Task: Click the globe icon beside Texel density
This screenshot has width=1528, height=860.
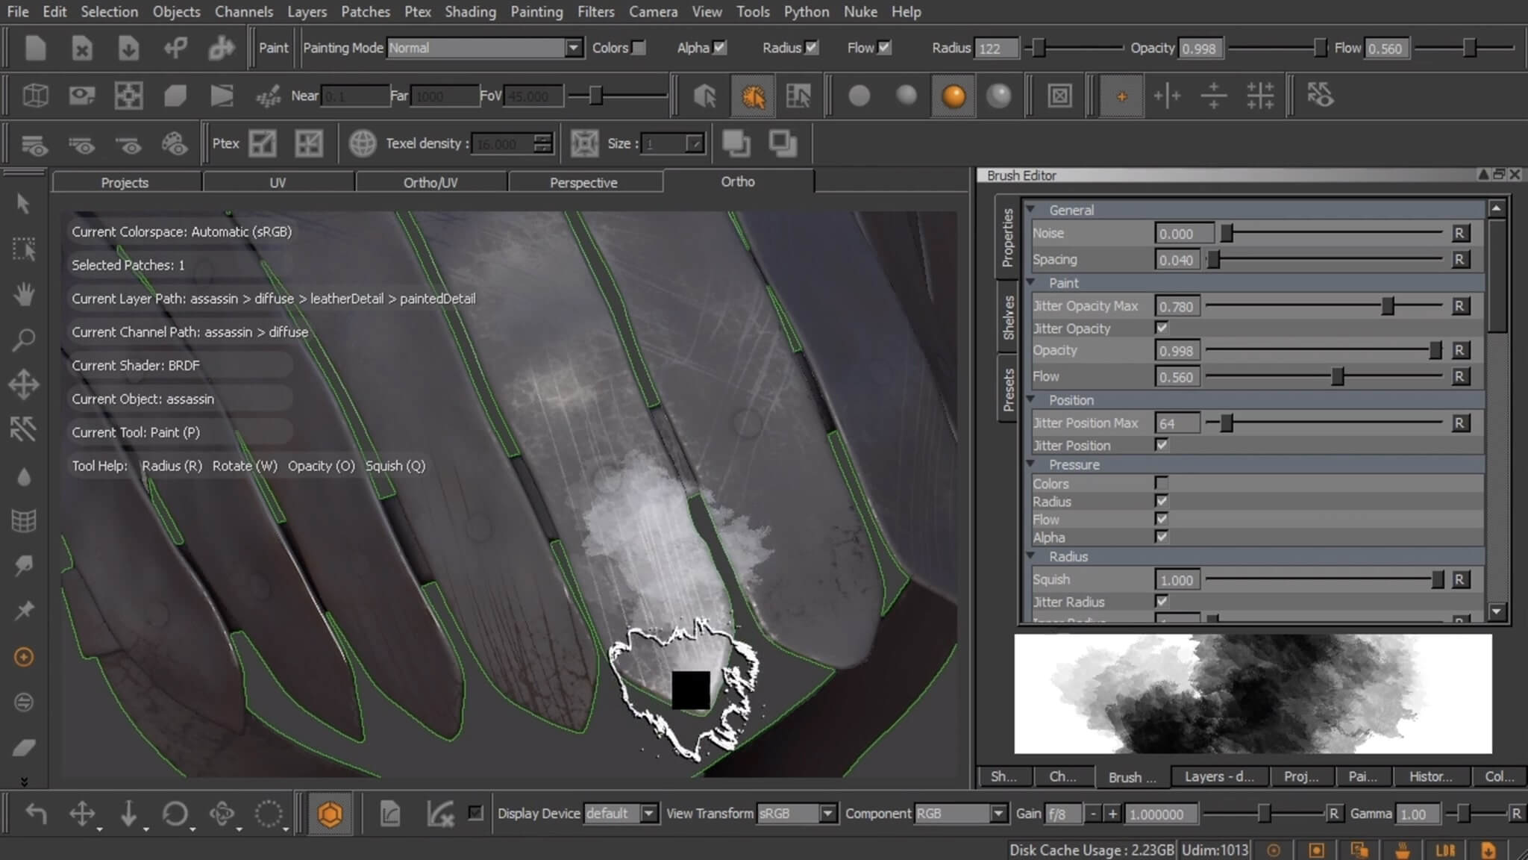Action: (x=363, y=143)
